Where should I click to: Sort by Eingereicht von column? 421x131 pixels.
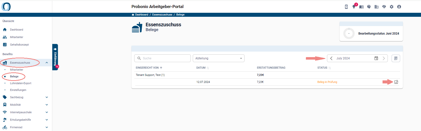tap(149, 68)
